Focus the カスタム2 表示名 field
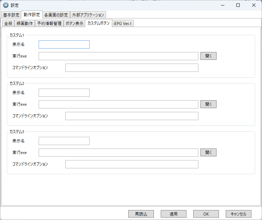This screenshot has width=262, height=220. pyautogui.click(x=64, y=93)
